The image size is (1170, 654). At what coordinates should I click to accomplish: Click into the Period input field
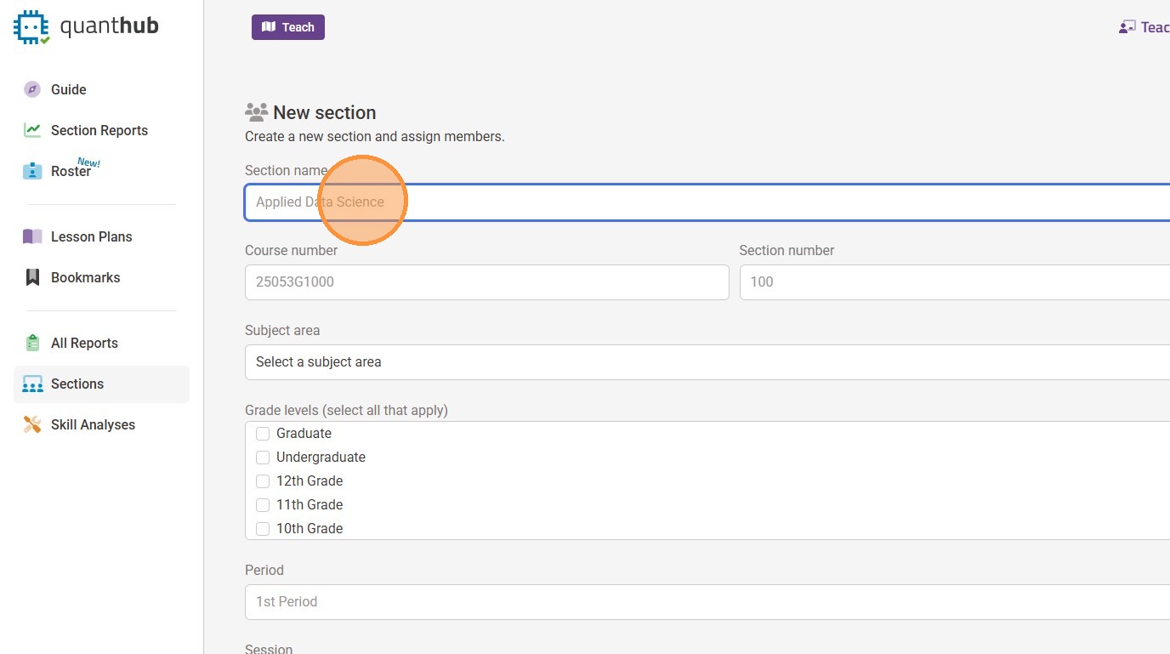point(706,602)
